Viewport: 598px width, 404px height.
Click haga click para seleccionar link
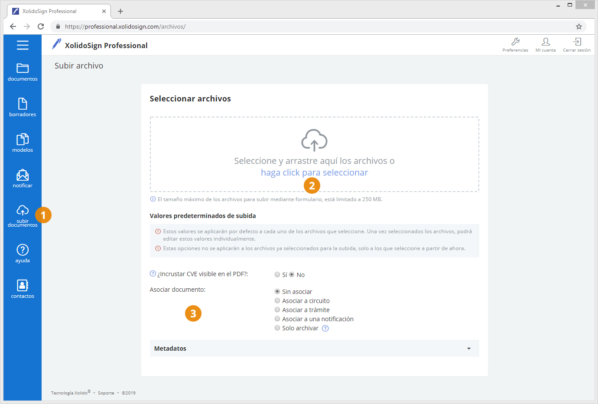click(314, 173)
